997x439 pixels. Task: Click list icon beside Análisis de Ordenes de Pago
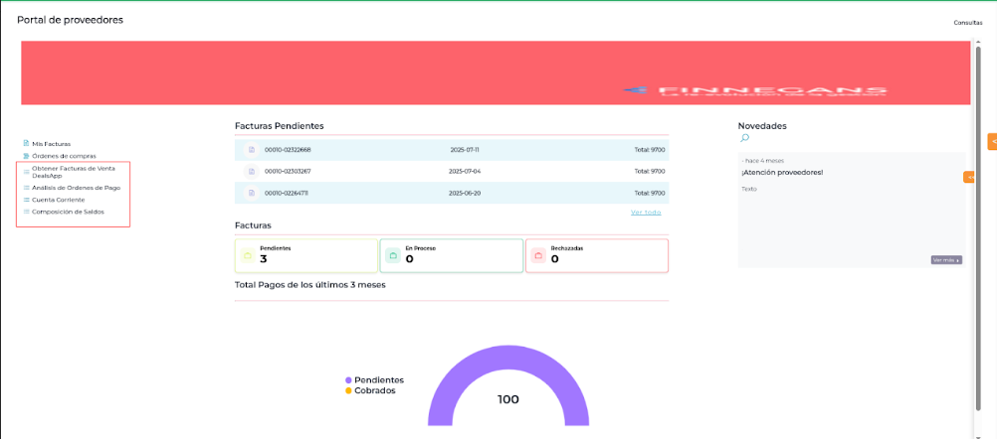pyautogui.click(x=26, y=188)
